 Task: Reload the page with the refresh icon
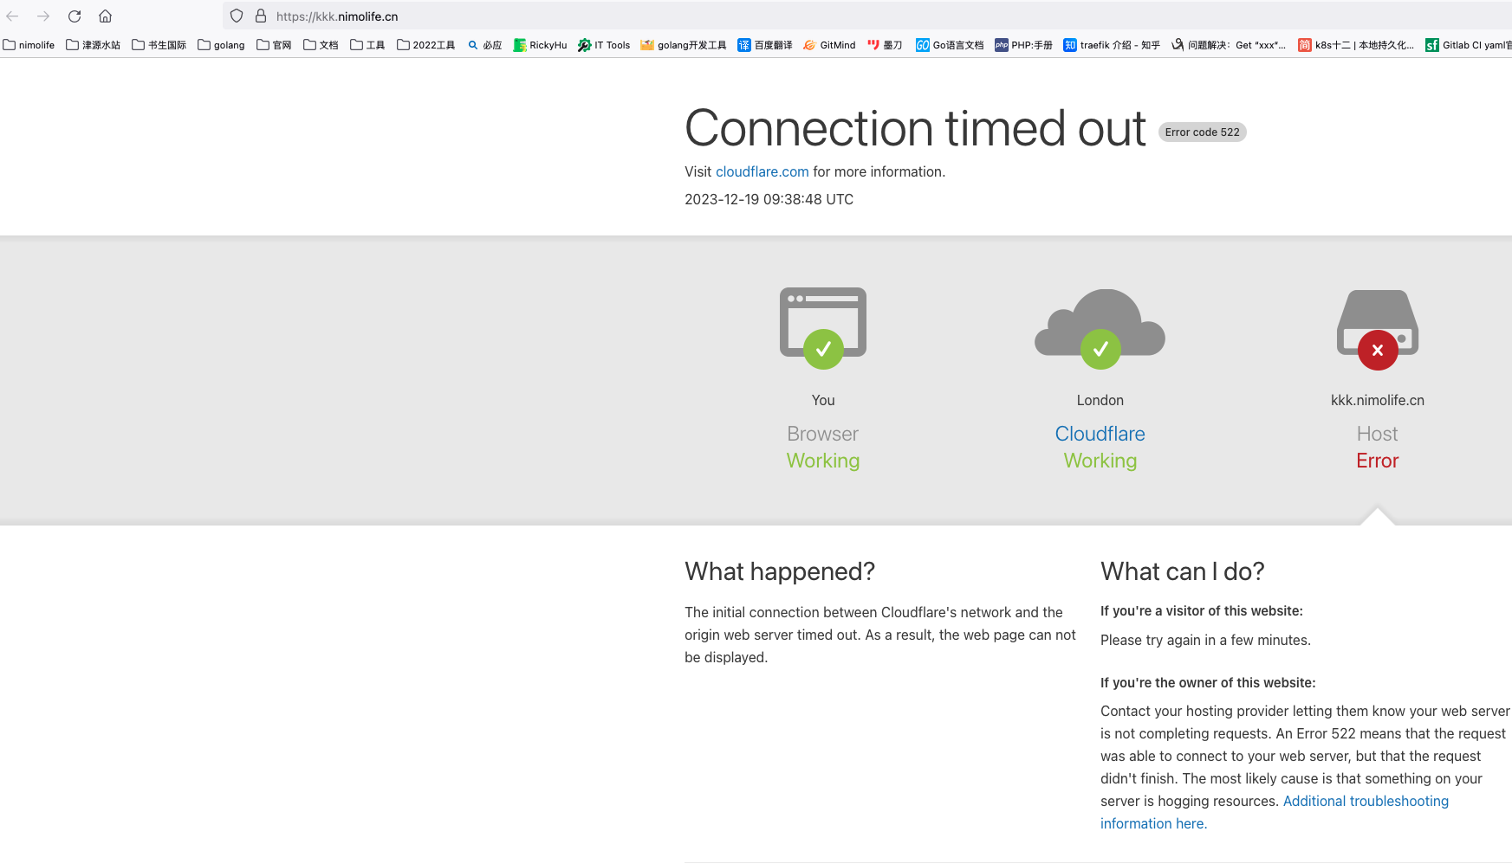[75, 16]
